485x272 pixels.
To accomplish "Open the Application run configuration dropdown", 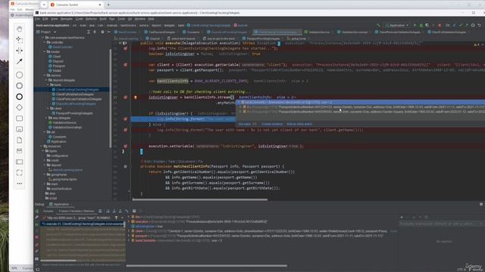I will 397,25.
